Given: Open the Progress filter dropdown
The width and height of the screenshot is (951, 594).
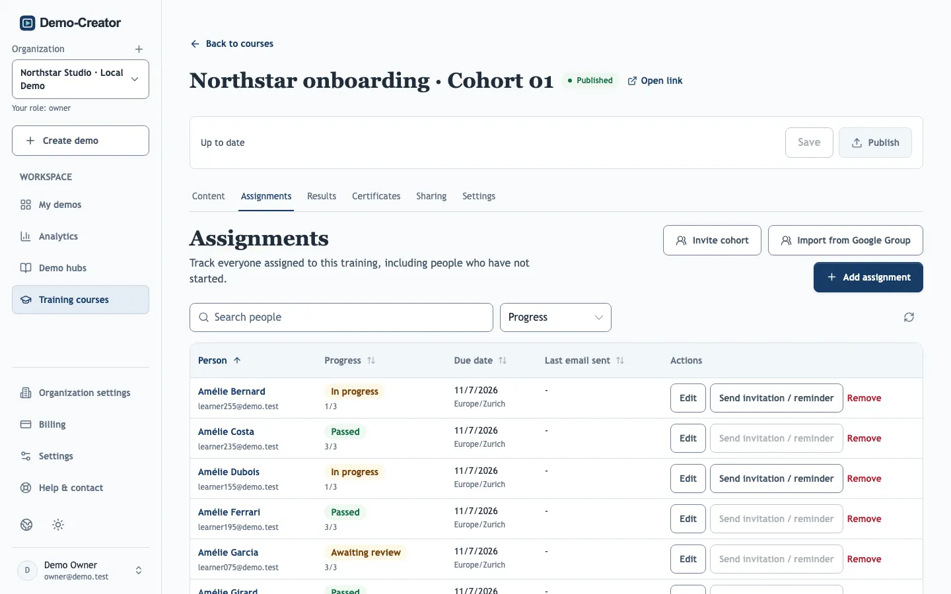Looking at the screenshot, I should [x=555, y=317].
